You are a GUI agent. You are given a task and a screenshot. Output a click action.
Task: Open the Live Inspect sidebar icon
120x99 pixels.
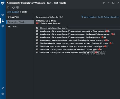pyautogui.click(x=3, y=15)
